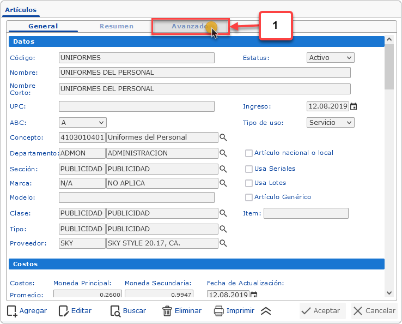Click the empty UPC field
This screenshot has height=324, width=402.
(137, 106)
